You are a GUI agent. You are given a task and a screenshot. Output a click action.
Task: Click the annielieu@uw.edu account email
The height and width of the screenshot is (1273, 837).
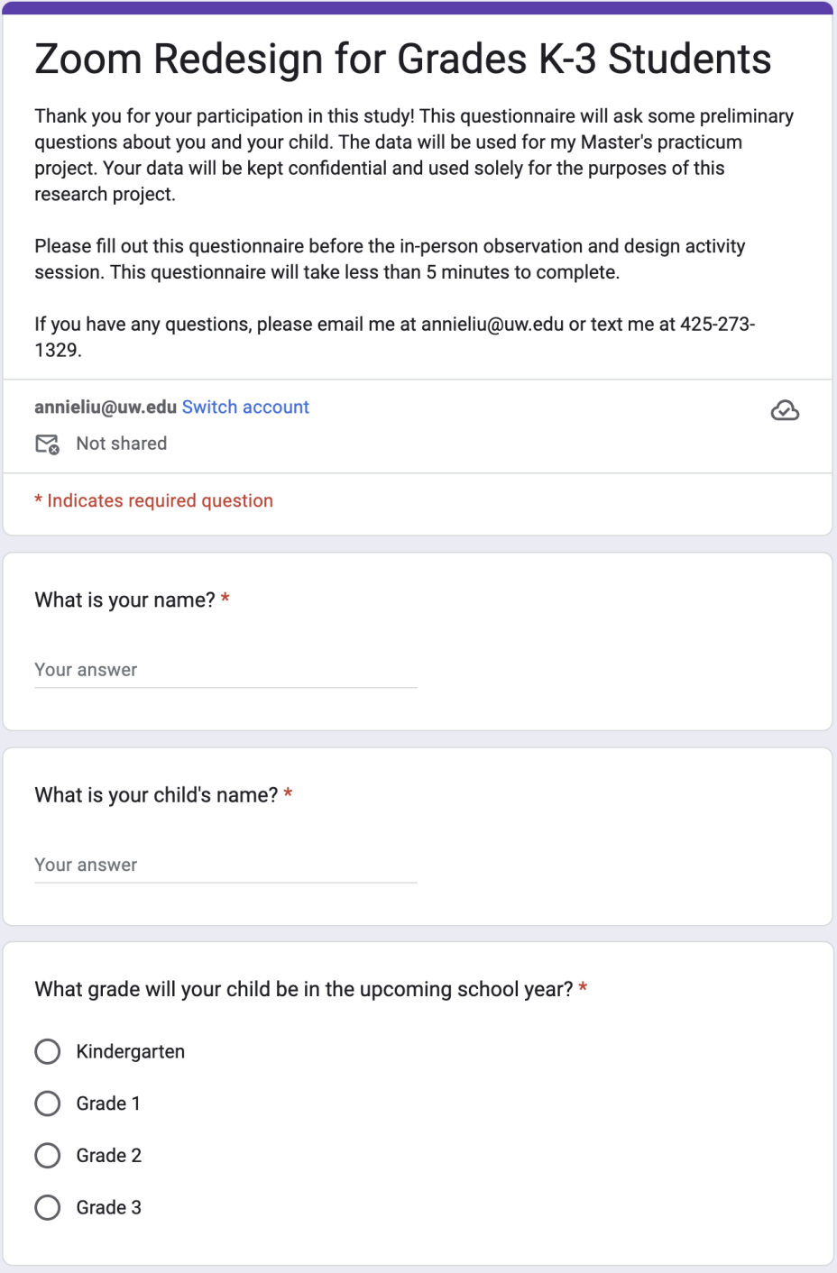click(106, 407)
